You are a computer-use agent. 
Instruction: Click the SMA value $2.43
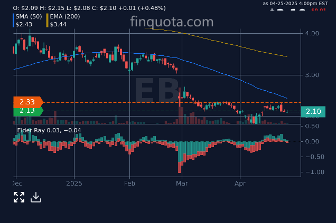(x=24, y=24)
